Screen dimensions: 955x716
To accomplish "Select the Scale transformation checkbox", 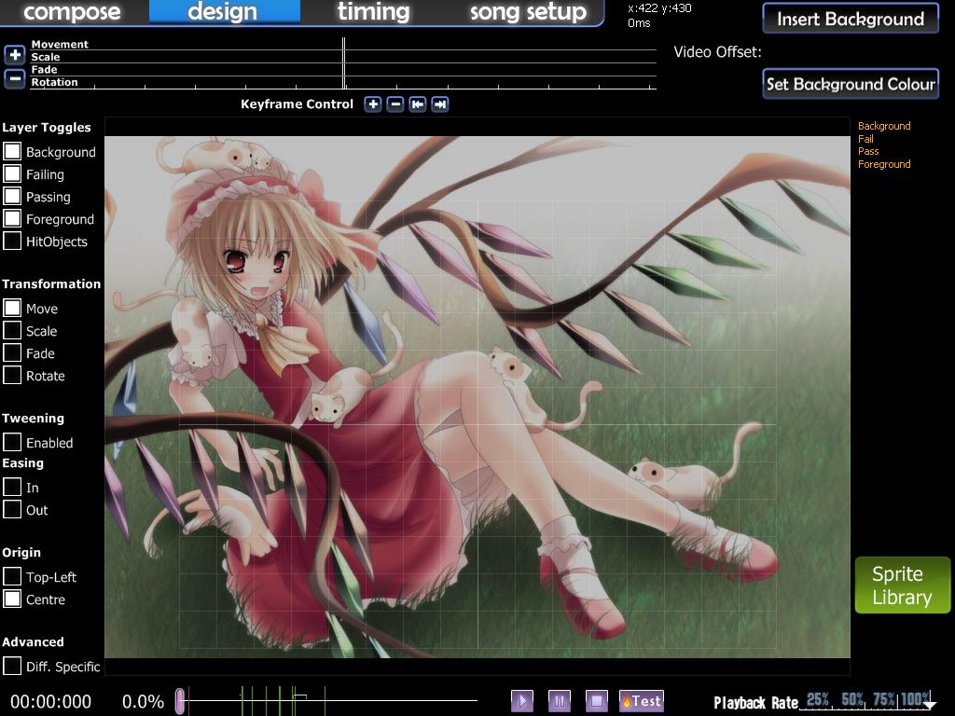I will pos(12,331).
